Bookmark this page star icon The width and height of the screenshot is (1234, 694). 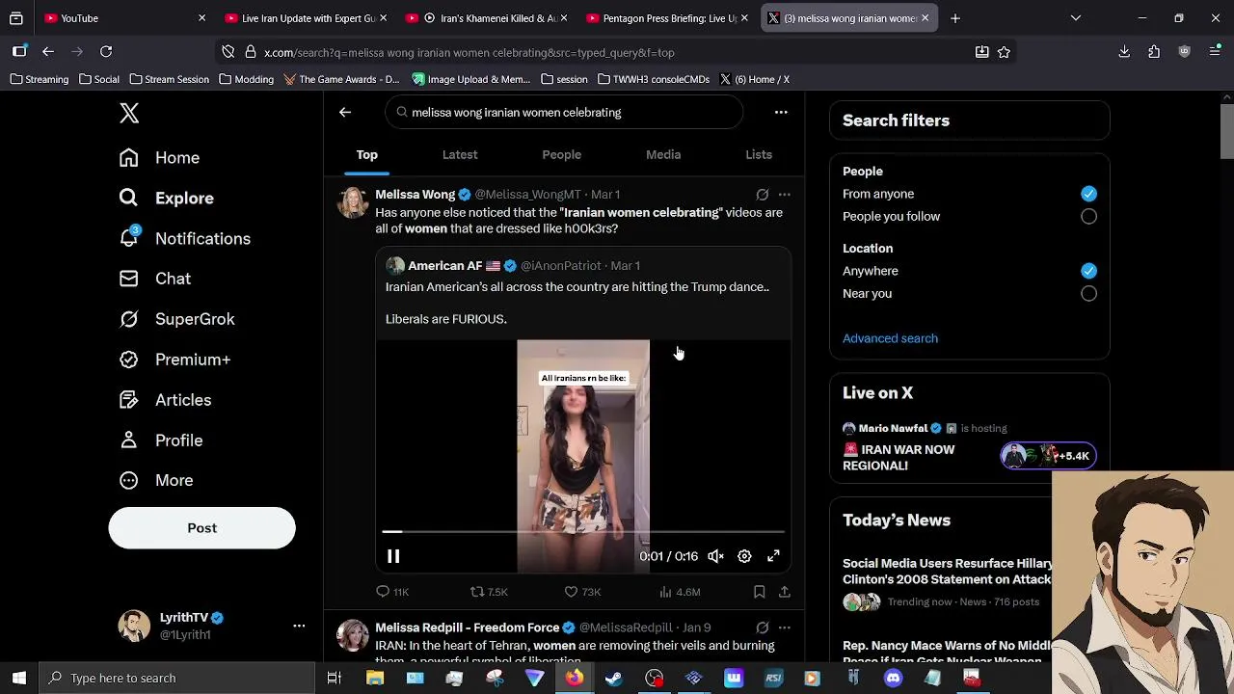pos(1004,52)
